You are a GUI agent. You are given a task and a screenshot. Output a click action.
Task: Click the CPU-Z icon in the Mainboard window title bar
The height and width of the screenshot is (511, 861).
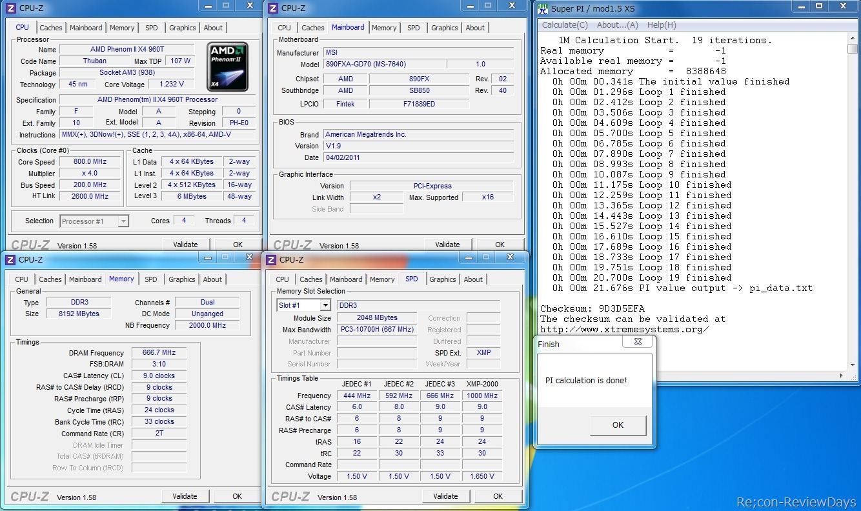click(273, 8)
